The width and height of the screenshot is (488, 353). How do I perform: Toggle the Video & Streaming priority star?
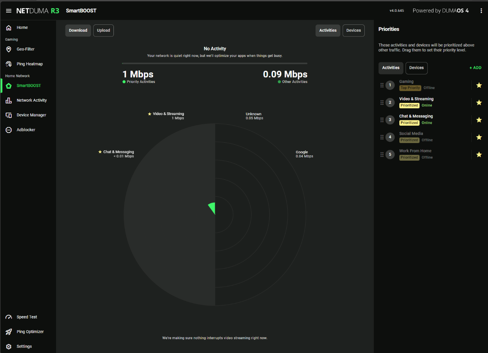pos(479,102)
